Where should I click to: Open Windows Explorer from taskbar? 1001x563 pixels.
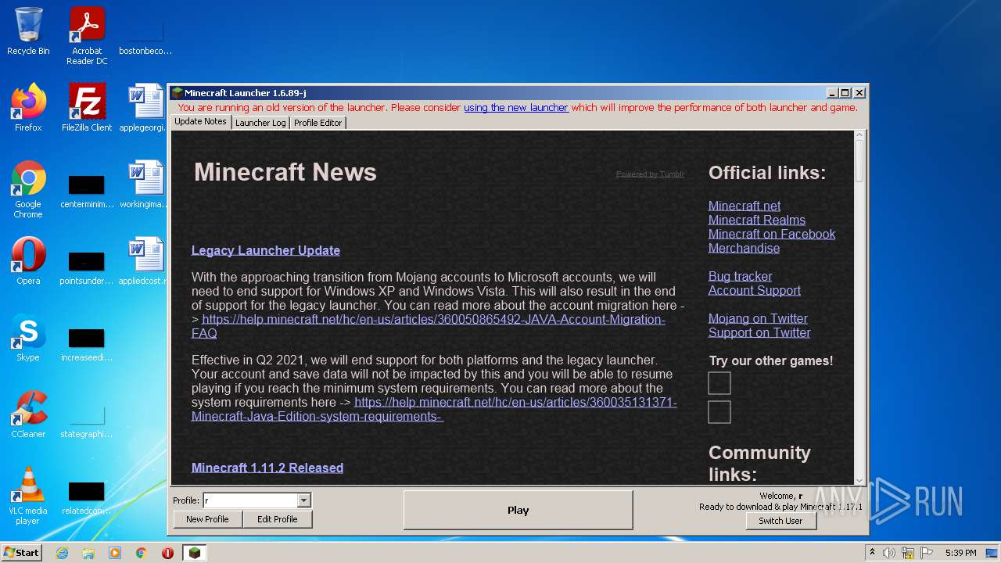click(x=88, y=553)
